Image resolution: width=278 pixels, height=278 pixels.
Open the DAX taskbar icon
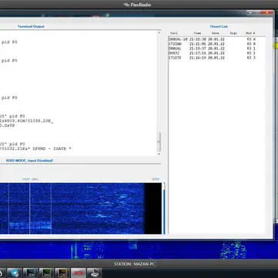point(46,273)
